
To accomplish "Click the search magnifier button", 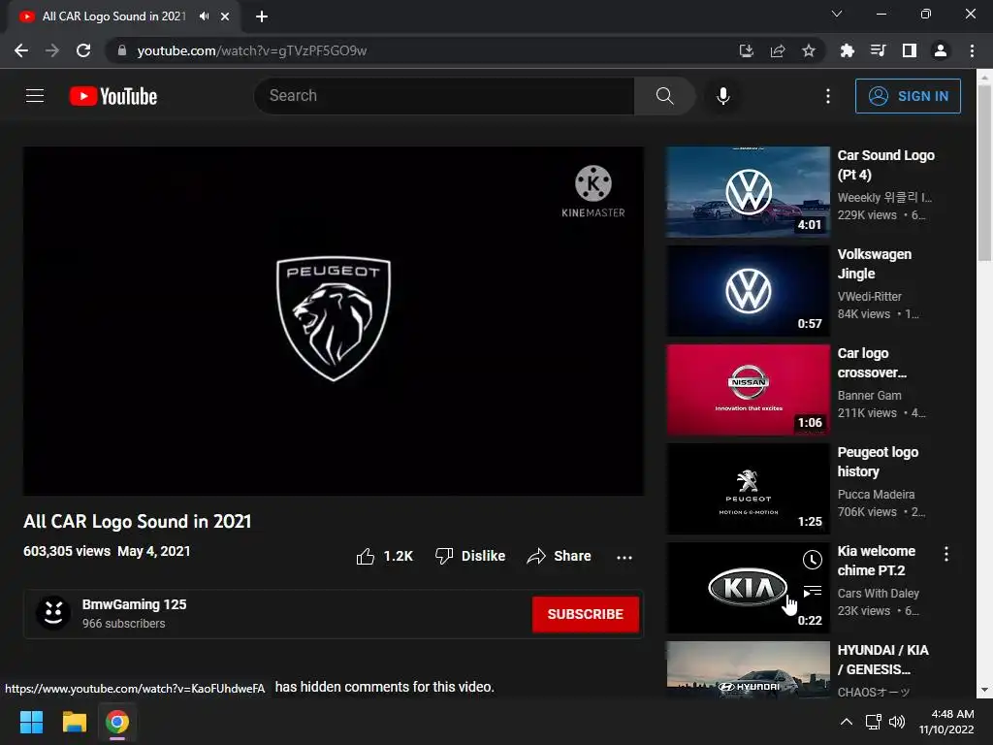I will [x=664, y=96].
